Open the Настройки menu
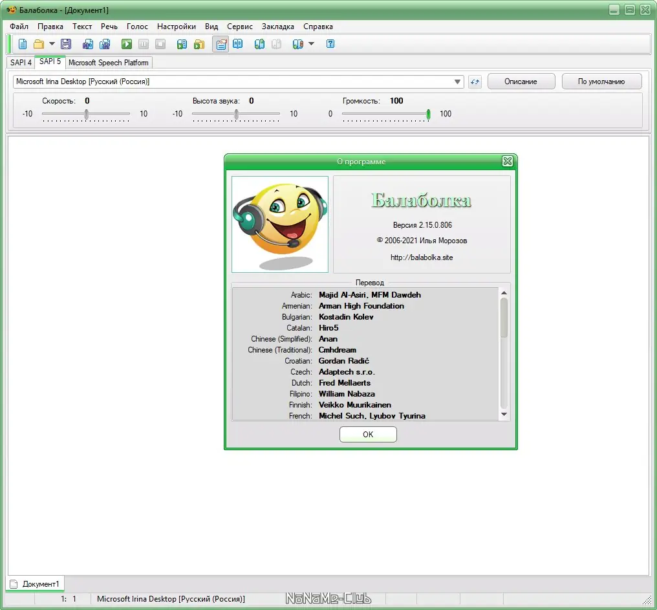The width and height of the screenshot is (657, 610). coord(177,27)
